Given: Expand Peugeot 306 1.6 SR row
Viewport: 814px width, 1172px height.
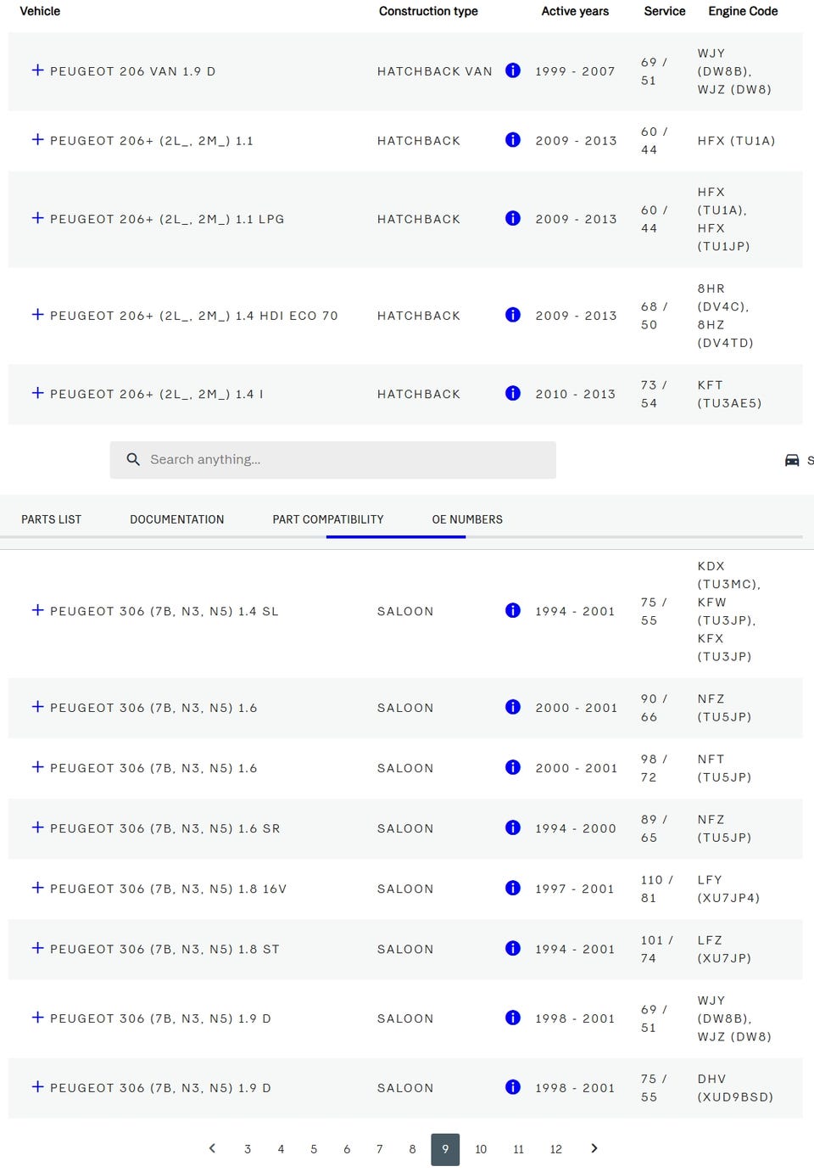Looking at the screenshot, I should coord(37,827).
